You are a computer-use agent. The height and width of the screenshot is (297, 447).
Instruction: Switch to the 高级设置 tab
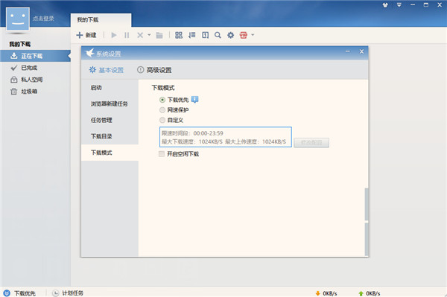pos(154,70)
